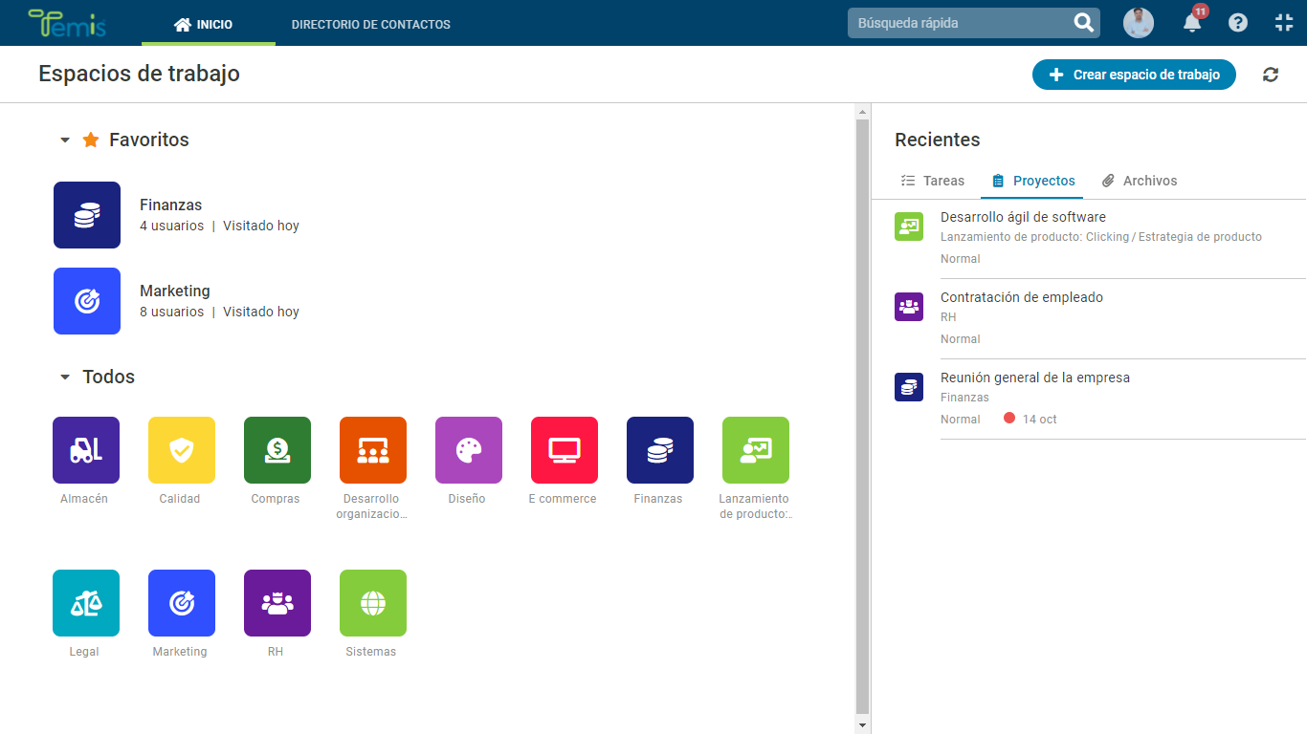Open the Desarrollo organizacional workspace icon
Image resolution: width=1307 pixels, height=734 pixels.
(373, 450)
